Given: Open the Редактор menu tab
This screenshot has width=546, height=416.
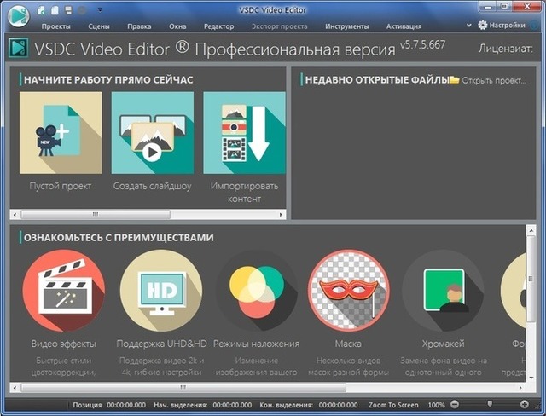Looking at the screenshot, I should [218, 26].
